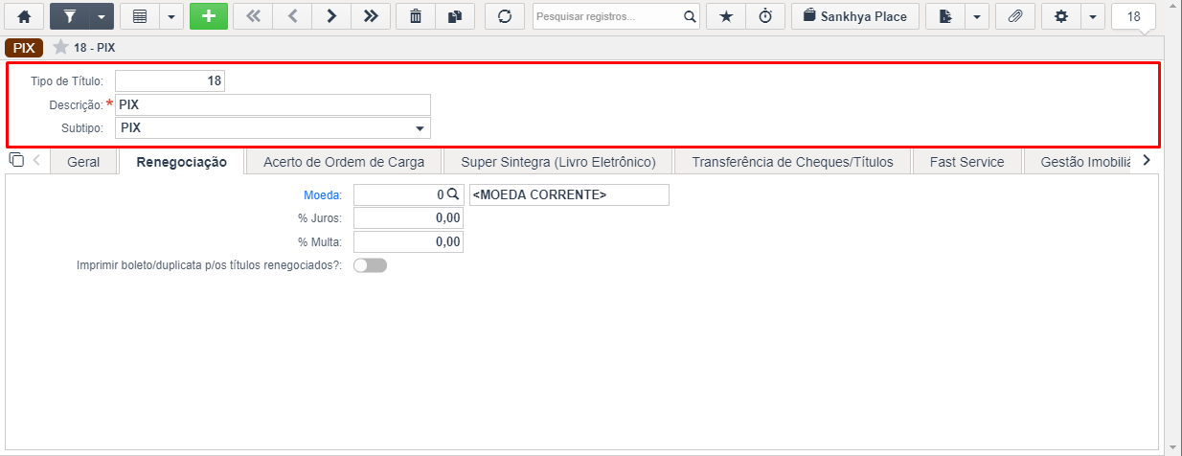The height and width of the screenshot is (456, 1182).
Task: Open the Subtipo dropdown
Action: [273, 128]
